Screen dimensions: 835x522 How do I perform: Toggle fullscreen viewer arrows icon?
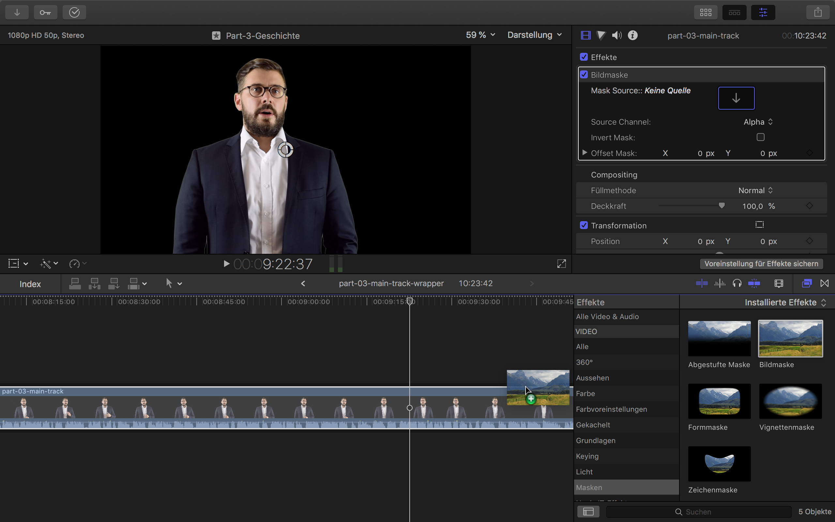[561, 264]
